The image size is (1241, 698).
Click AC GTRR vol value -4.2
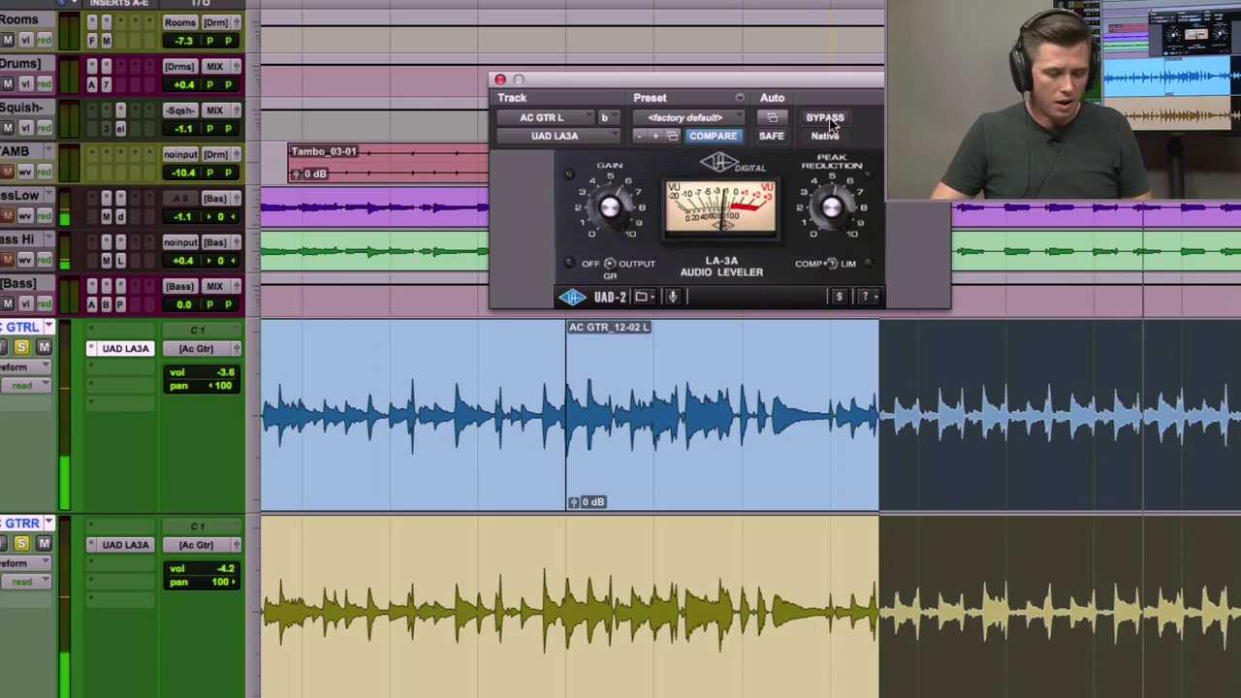[x=226, y=568]
